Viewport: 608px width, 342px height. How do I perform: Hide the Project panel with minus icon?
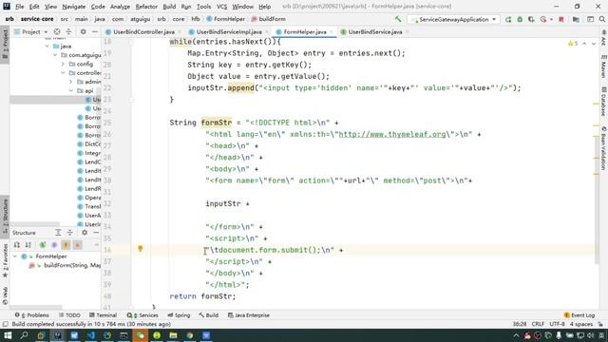pyautogui.click(x=95, y=31)
